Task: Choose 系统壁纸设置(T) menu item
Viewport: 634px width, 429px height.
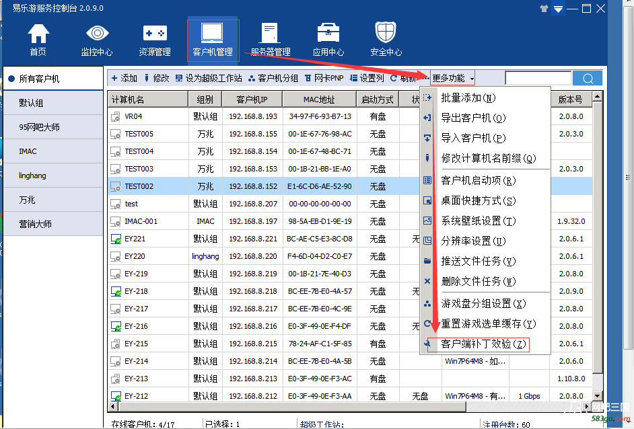Action: [x=485, y=221]
